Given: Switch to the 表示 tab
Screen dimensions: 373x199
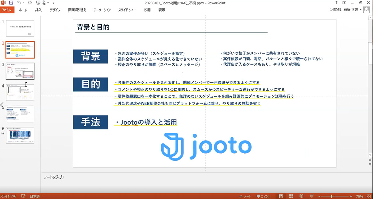Looking at the screenshot, I should point(162,10).
